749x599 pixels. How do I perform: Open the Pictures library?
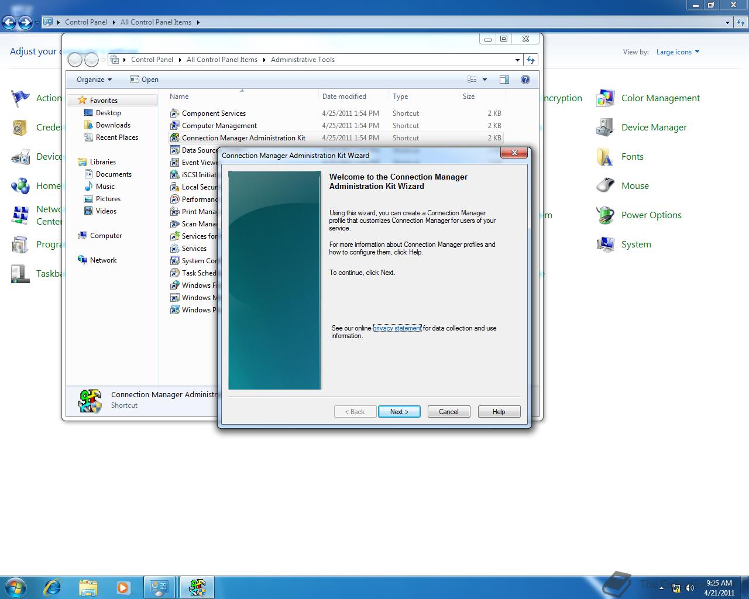click(x=108, y=199)
